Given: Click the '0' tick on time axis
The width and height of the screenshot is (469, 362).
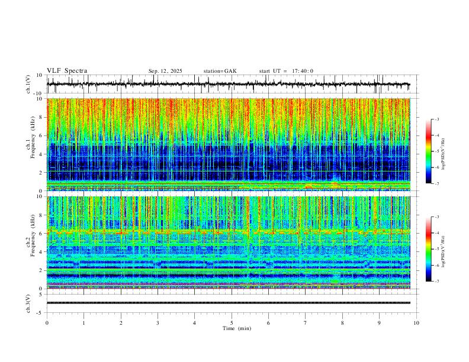Looking at the screenshot, I should click(x=47, y=323).
